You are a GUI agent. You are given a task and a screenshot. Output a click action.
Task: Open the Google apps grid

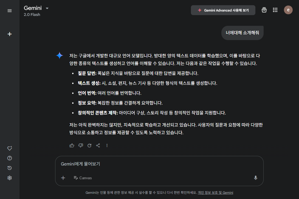[275, 10]
